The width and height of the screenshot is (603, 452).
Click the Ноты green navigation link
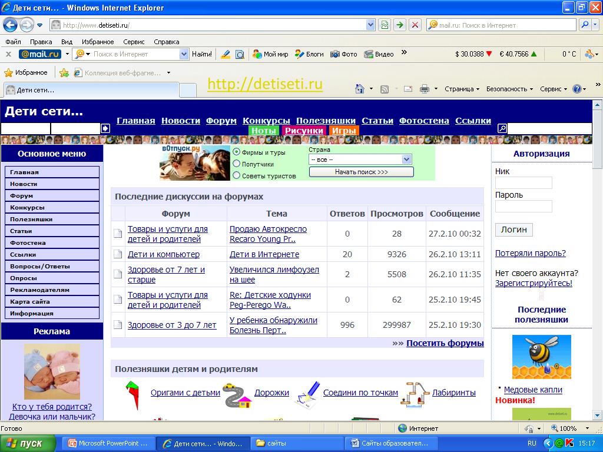(263, 131)
